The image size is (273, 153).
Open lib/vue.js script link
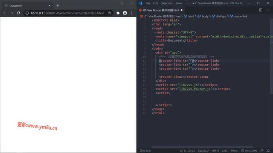189,85
